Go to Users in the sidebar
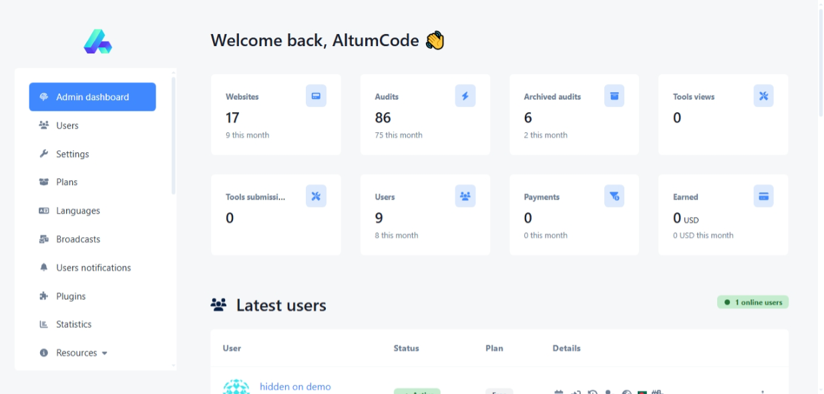The height and width of the screenshot is (394, 824). tap(67, 126)
